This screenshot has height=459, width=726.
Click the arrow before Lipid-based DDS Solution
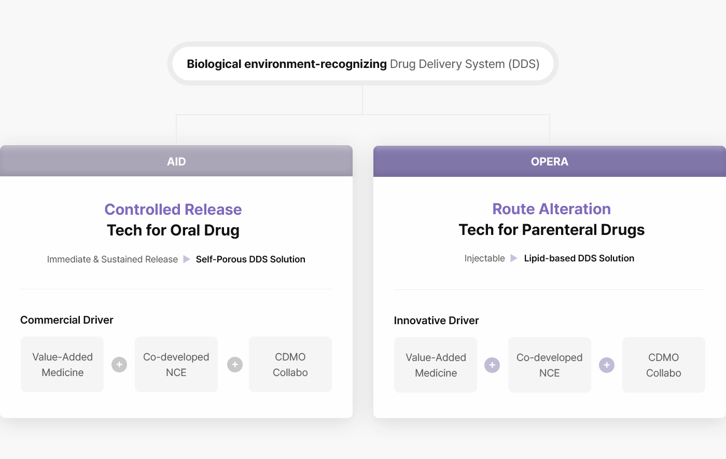(x=514, y=258)
